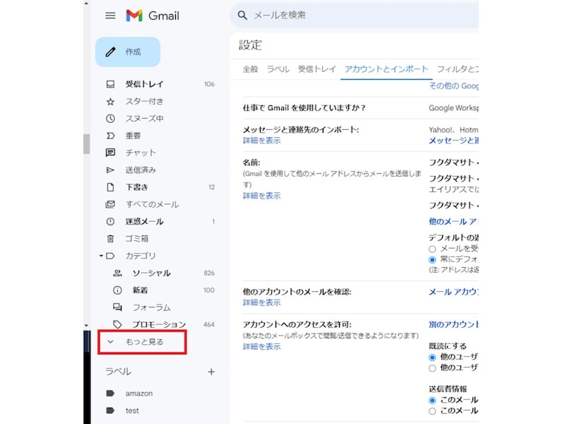565x424 pixels.
Task: Click the 作成 compose button
Action: [127, 51]
